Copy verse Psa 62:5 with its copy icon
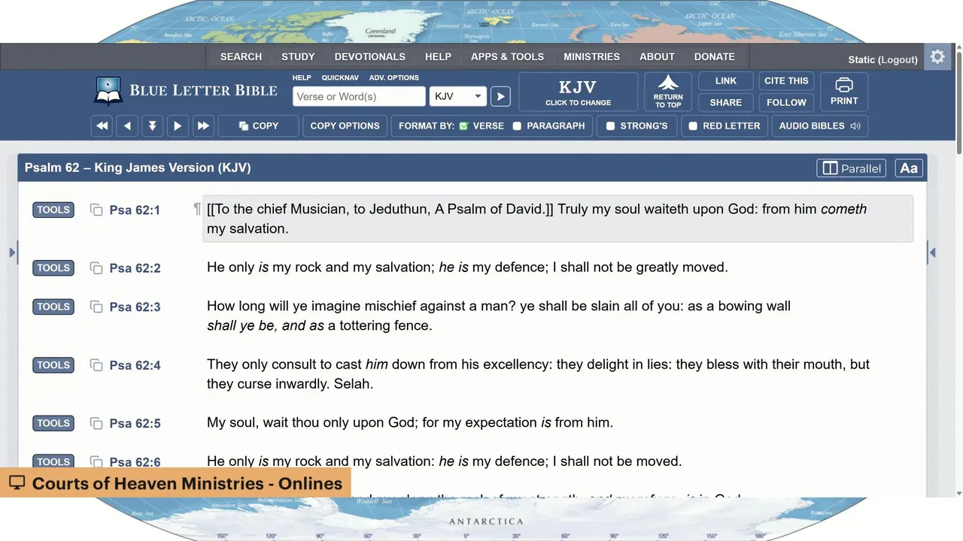This screenshot has width=963, height=541. point(96,423)
